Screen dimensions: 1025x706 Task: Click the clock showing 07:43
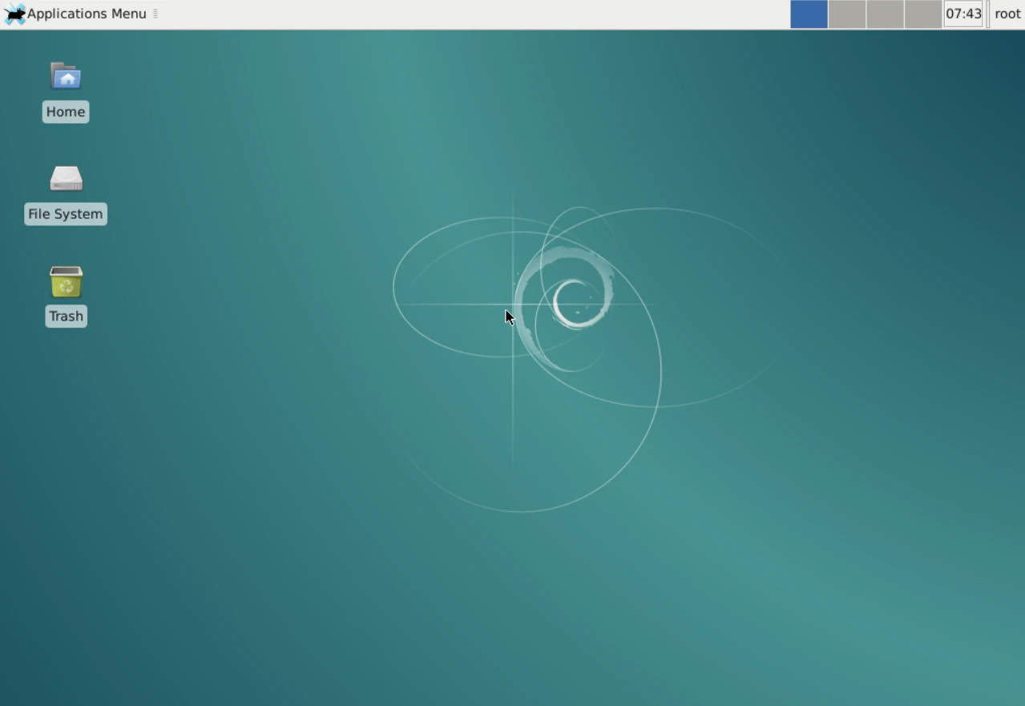pyautogui.click(x=963, y=14)
